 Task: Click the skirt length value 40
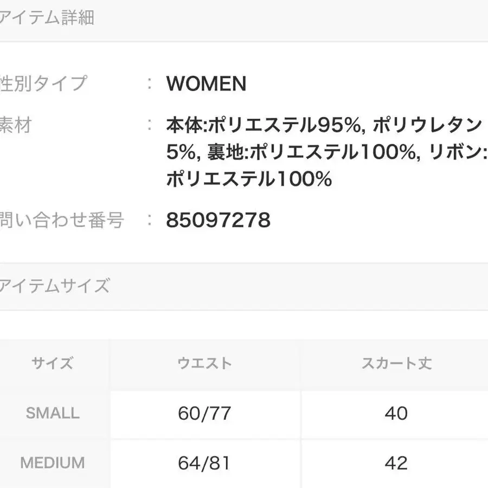[396, 414]
